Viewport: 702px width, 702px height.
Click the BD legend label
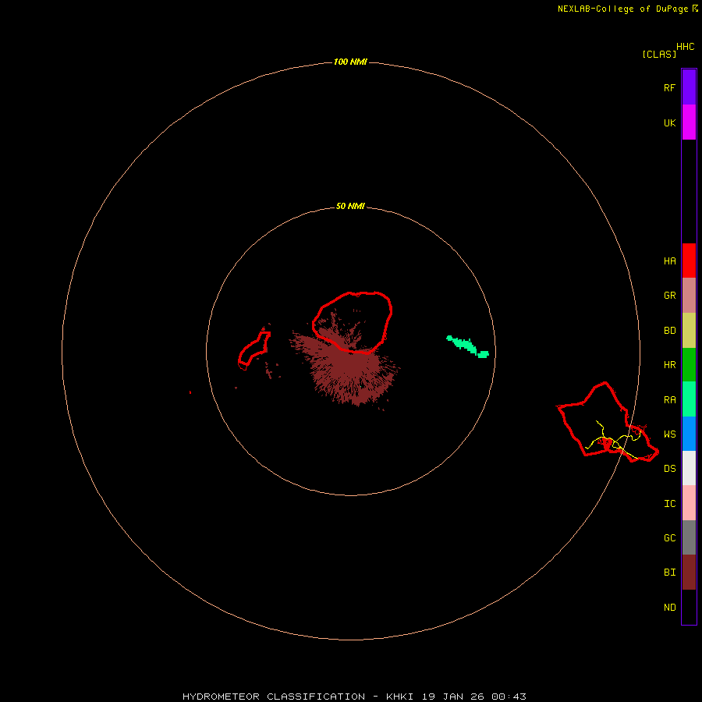pos(669,331)
